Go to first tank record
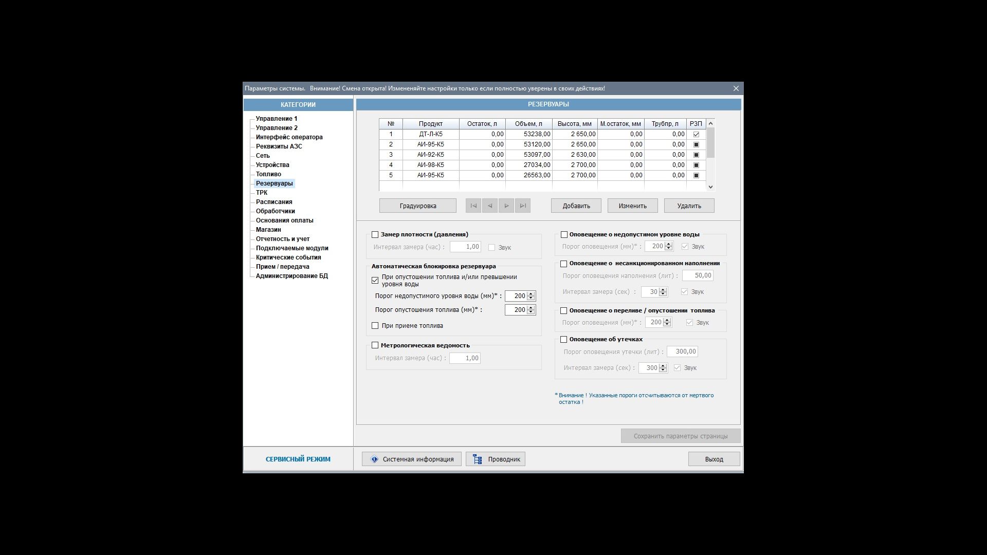Viewport: 987px width, 555px height. [x=473, y=206]
